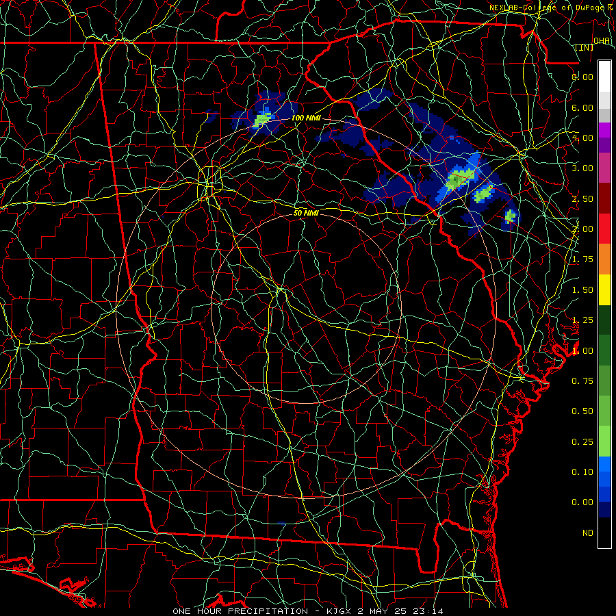The height and width of the screenshot is (616, 616).
Task: Select the white swatch at the legend top
Action: tap(604, 77)
